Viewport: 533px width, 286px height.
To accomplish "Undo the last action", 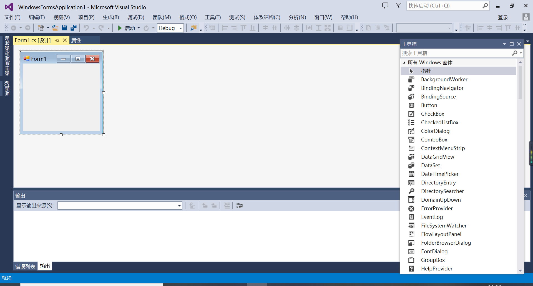I will [x=86, y=28].
